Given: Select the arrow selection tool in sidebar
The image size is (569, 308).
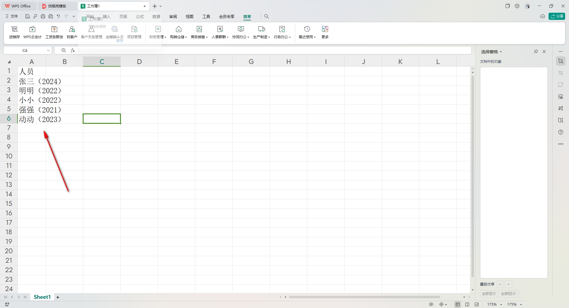Looking at the screenshot, I should click(x=561, y=61).
